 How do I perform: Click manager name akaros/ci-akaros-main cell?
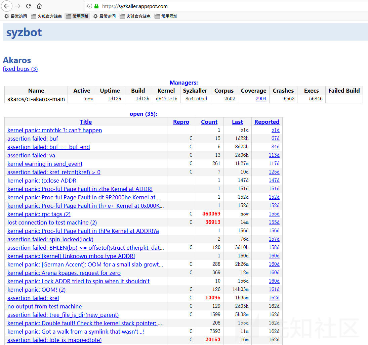point(36,99)
